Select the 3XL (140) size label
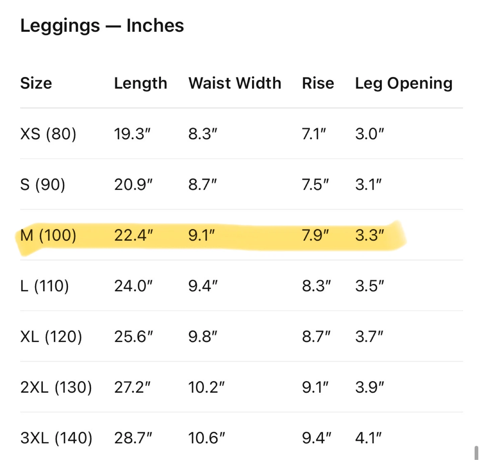The width and height of the screenshot is (482, 460). pos(56,438)
